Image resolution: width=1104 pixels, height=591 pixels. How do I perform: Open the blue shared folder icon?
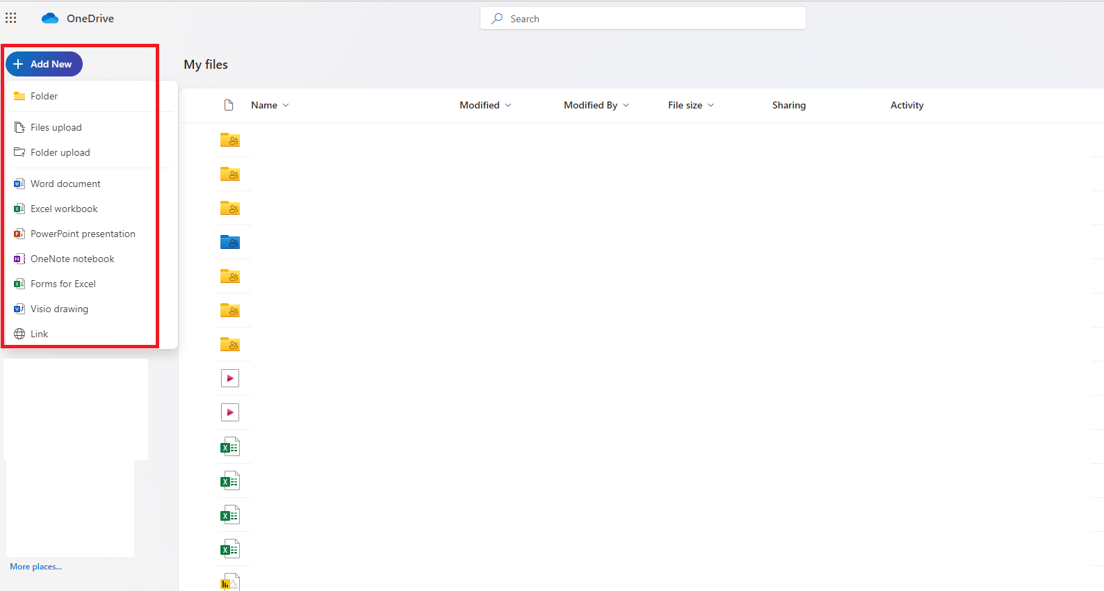tap(230, 242)
